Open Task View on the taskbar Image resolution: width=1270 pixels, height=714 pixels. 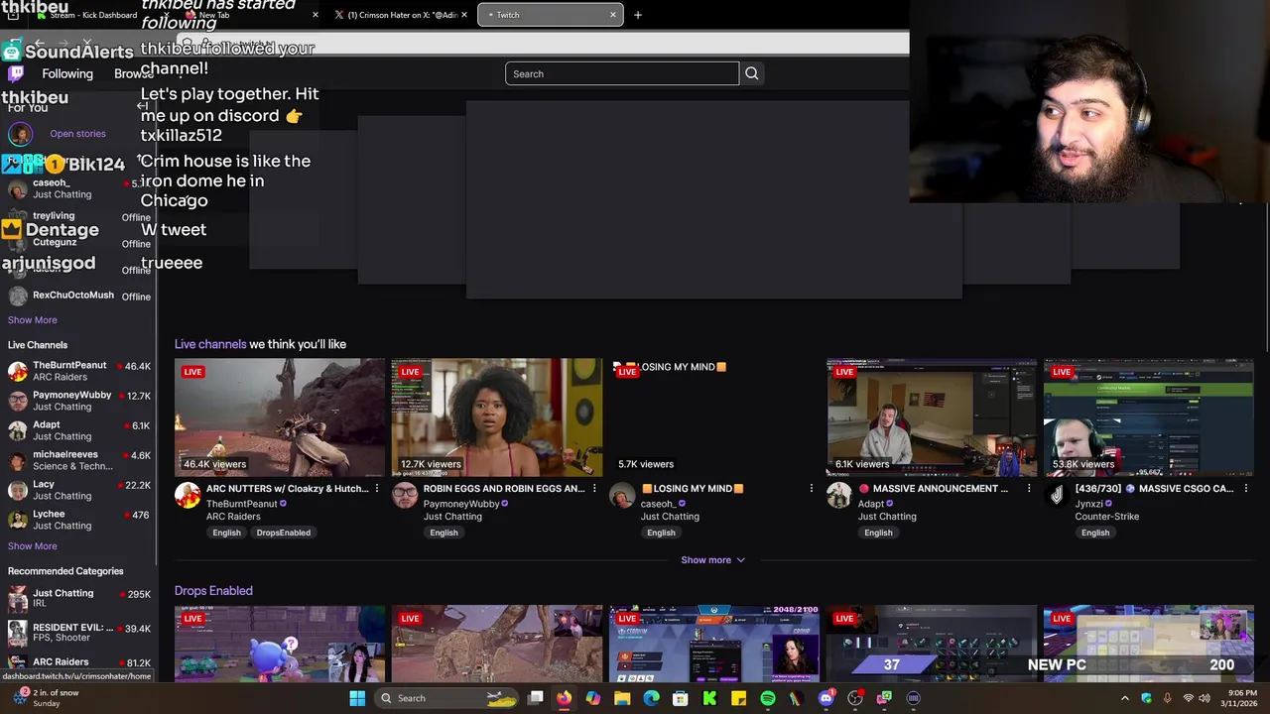point(536,698)
